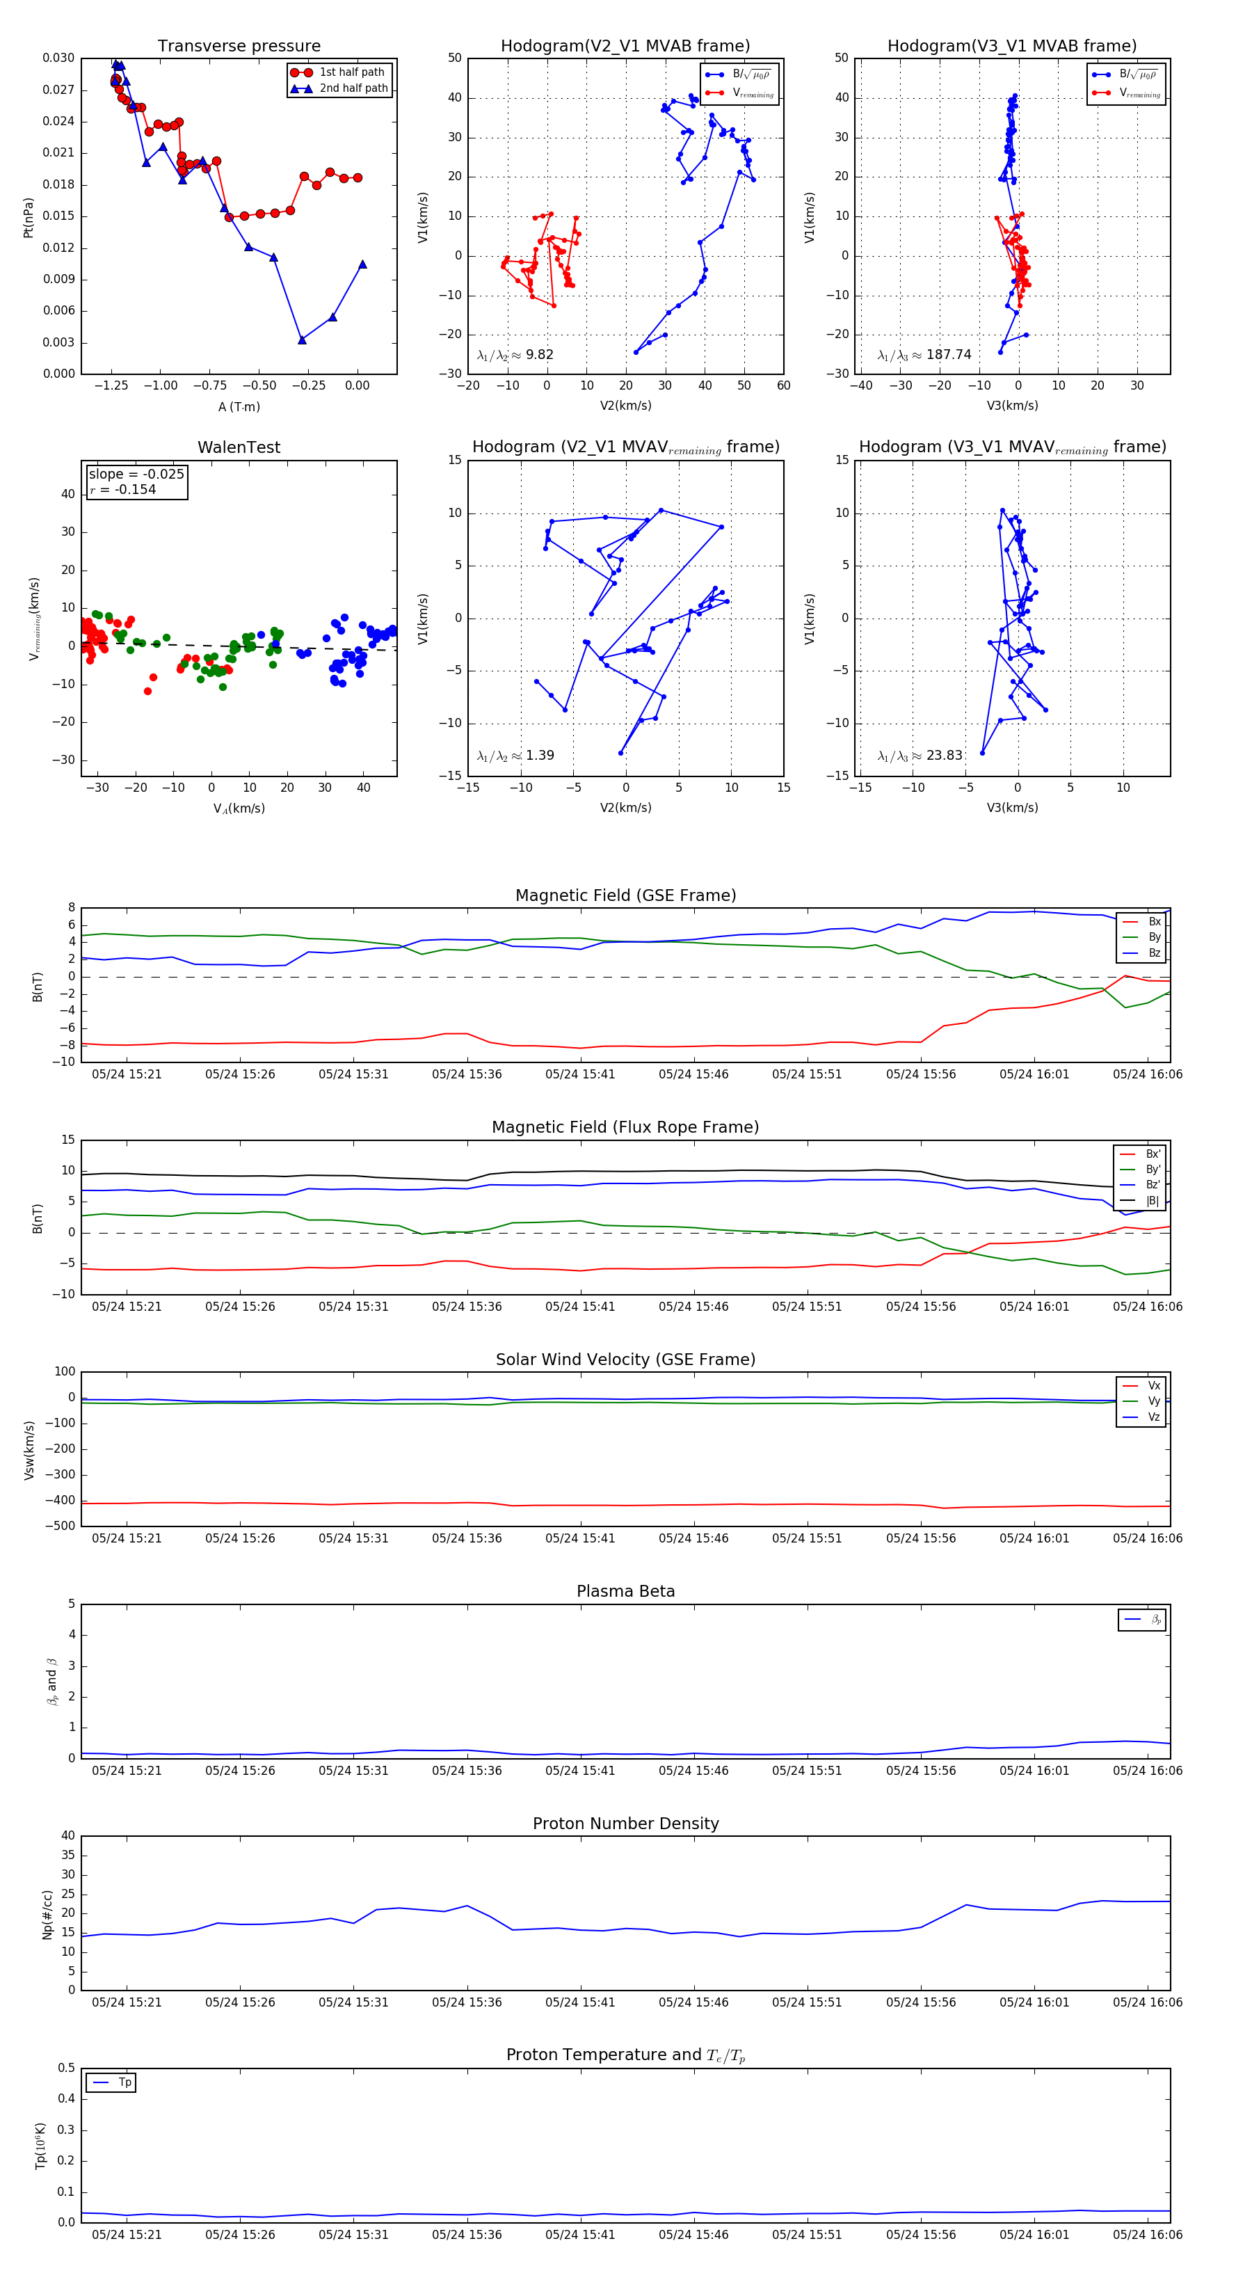
Task: Click 'Magnetic Field (Flux Rope Frame)' title
Action: coord(625,1128)
